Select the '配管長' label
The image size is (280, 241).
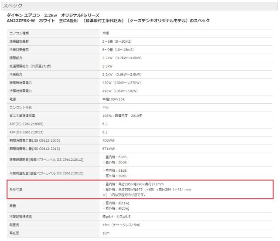pyautogui.click(x=14, y=225)
